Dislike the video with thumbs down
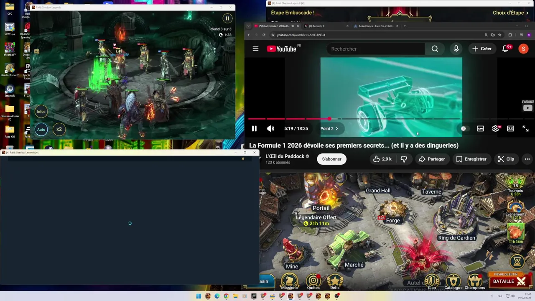The height and width of the screenshot is (301, 535). pyautogui.click(x=404, y=159)
